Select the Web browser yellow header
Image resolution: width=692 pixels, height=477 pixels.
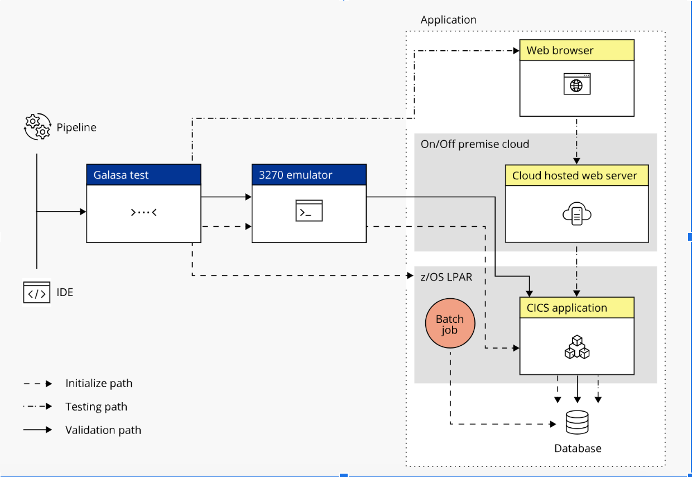click(576, 50)
